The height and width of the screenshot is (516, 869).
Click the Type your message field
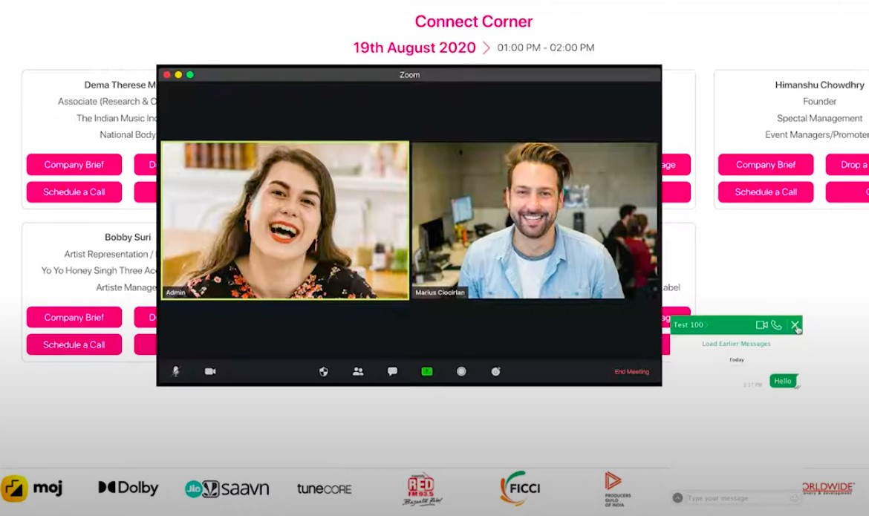point(735,498)
